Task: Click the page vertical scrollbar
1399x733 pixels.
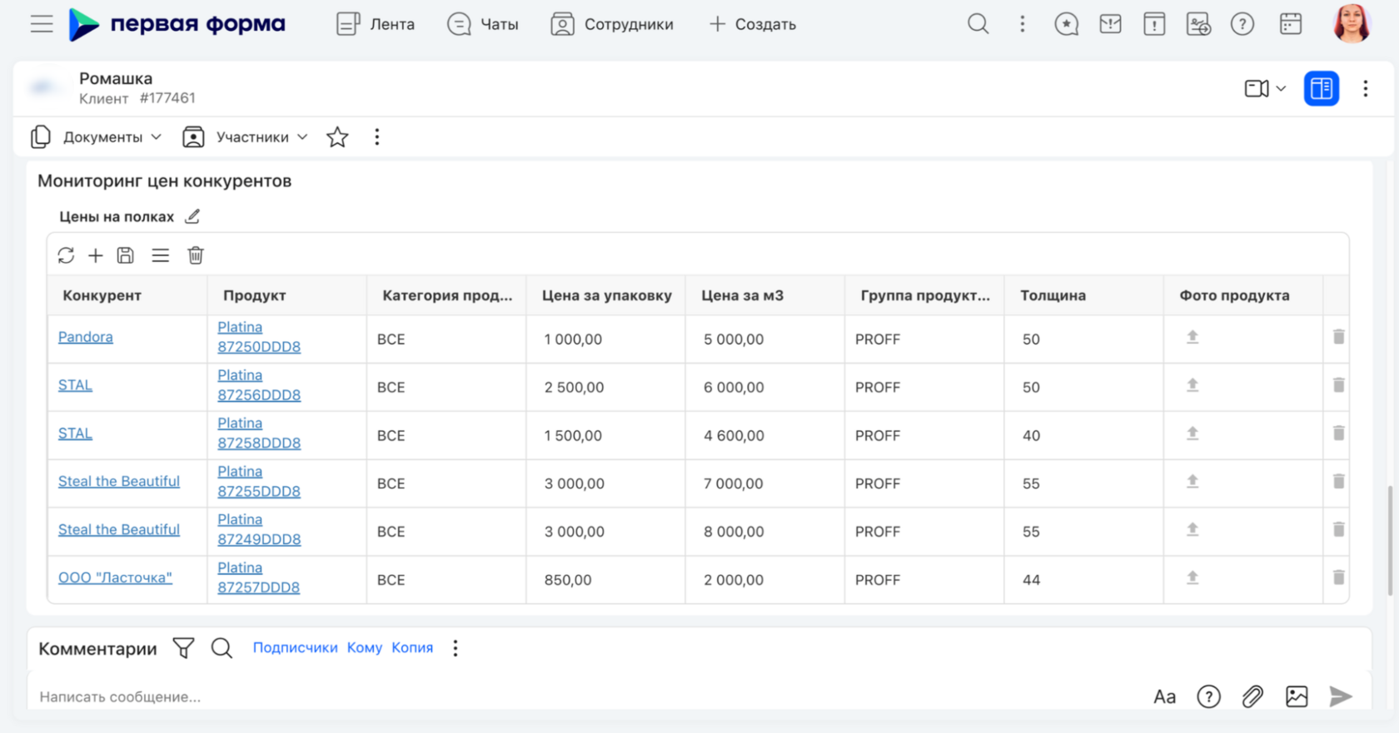Action: (1390, 541)
